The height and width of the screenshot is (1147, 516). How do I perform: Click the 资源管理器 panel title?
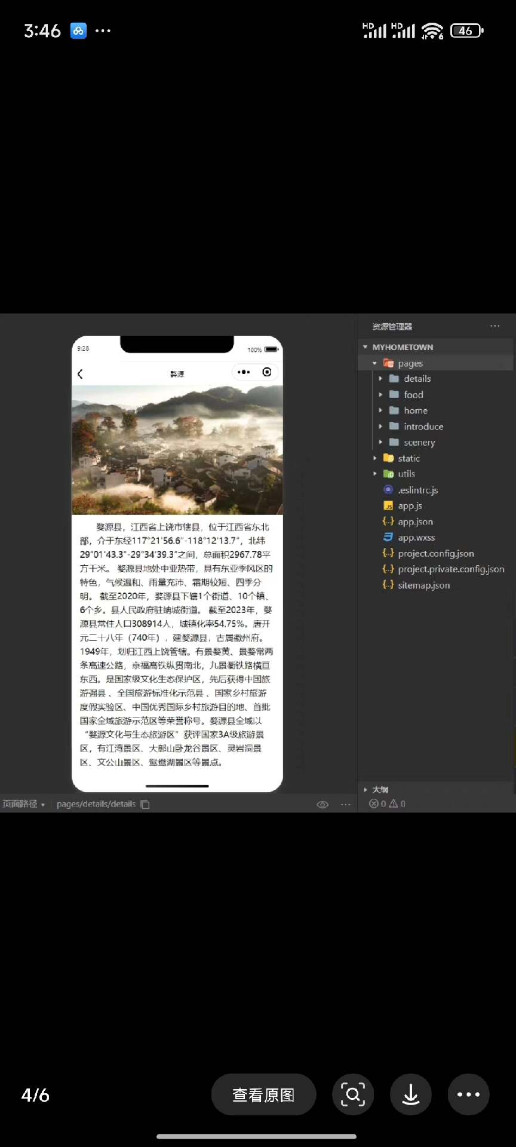point(392,327)
